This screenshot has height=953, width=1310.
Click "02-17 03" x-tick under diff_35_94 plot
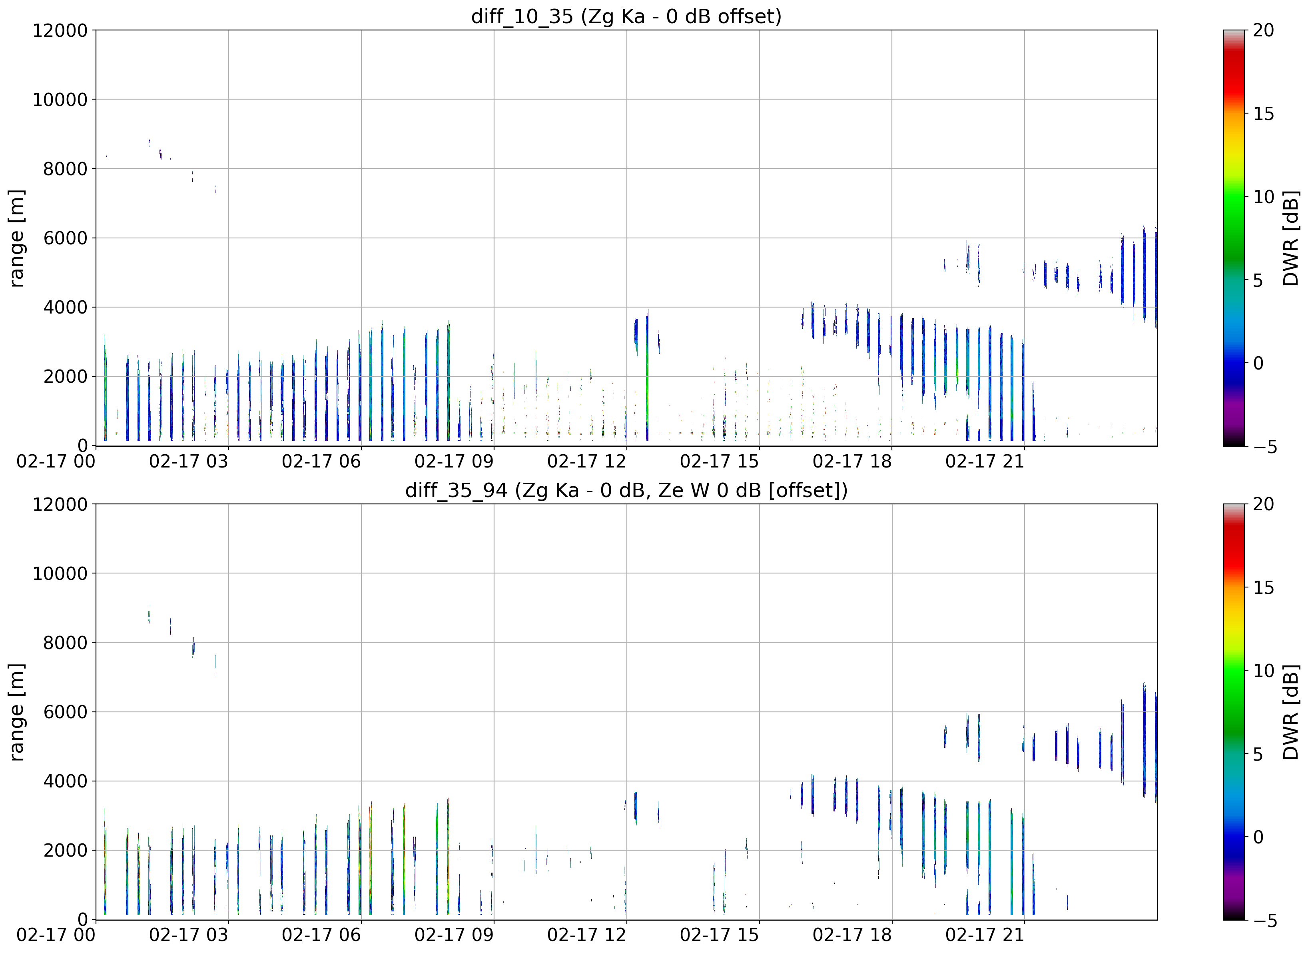point(189,935)
